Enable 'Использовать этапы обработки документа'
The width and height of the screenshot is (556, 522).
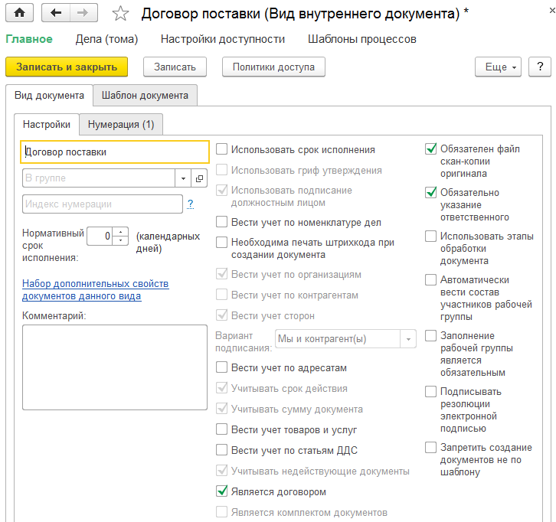[x=431, y=236]
